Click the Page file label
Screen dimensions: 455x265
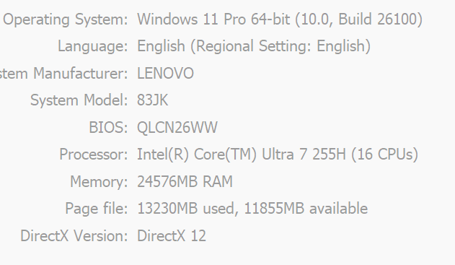pos(97,209)
